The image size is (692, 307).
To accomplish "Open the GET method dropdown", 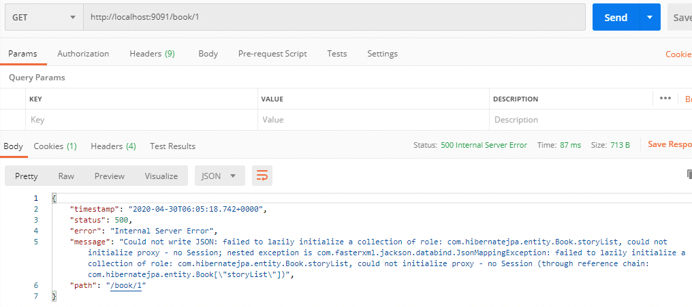I will tap(44, 18).
